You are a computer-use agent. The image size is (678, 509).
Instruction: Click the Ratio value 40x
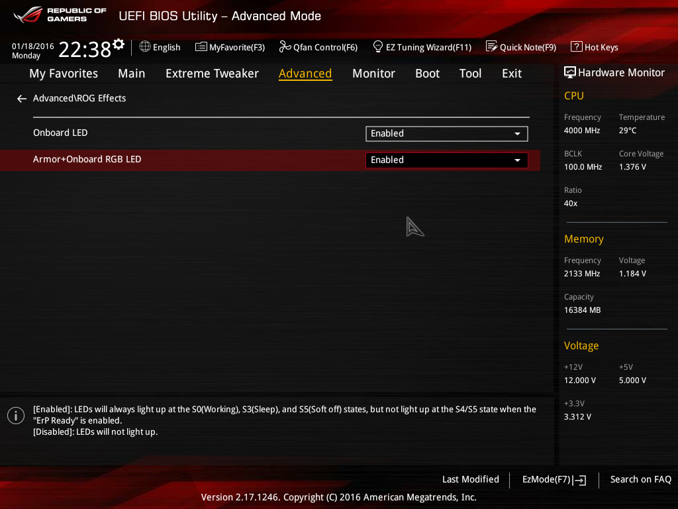click(x=571, y=203)
